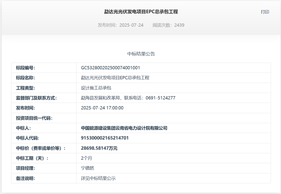The image size is (281, 194).
Task: Select the code 915300002165214701
Action: [x=105, y=138]
